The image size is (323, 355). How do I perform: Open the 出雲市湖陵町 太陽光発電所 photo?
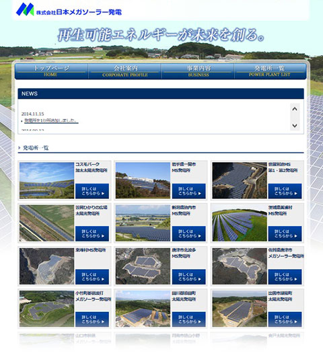click(x=240, y=309)
